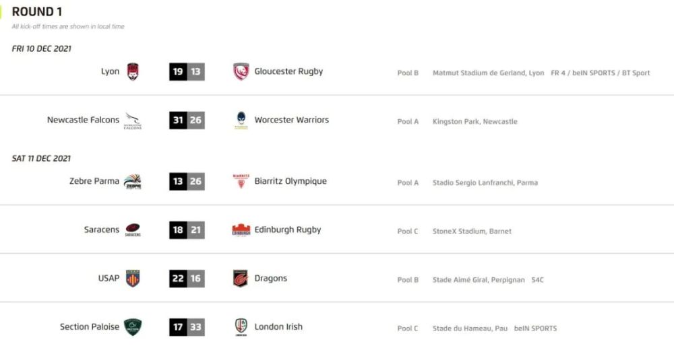Click the Round 1 heading

37,11
